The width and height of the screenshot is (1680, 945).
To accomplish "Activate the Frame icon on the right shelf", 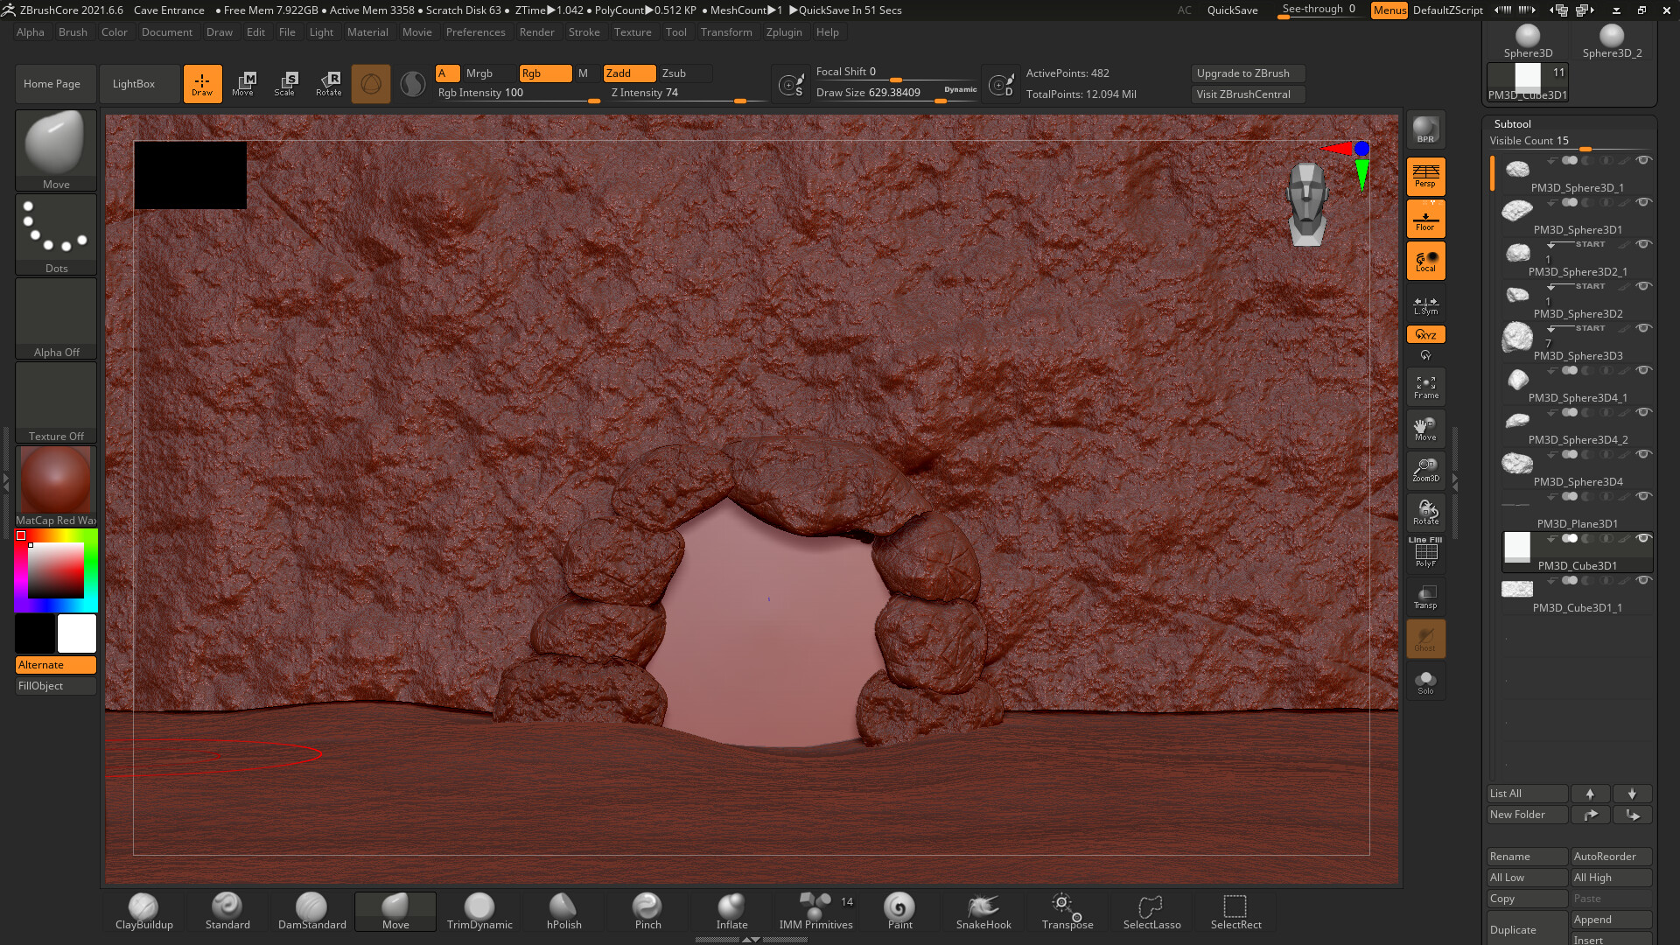I will coord(1425,386).
